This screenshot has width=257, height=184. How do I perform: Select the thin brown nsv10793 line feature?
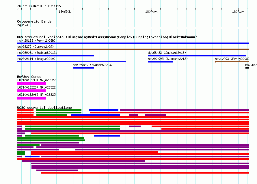tap(232, 62)
